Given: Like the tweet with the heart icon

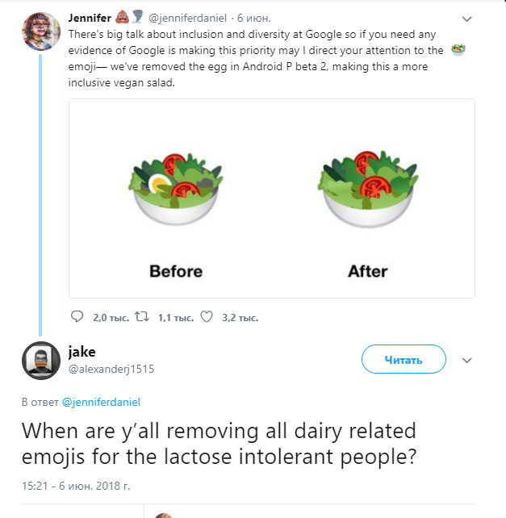Looking at the screenshot, I should (x=206, y=317).
